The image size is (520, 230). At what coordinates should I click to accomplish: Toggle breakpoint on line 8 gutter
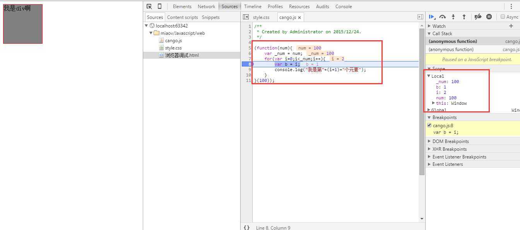247,64
